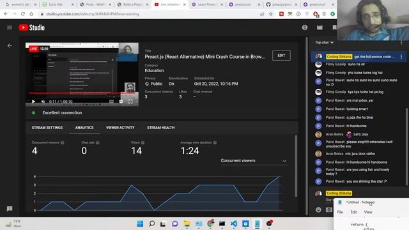Close the Live streaming browser tab
The width and height of the screenshot is (409, 230).
[184, 4]
